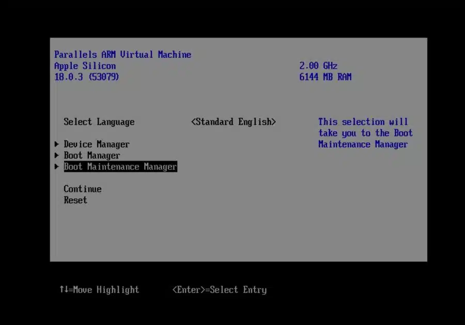Click the 18.0.3 (53079) version text
Image resolution: width=465 pixels, height=325 pixels.
coord(87,77)
